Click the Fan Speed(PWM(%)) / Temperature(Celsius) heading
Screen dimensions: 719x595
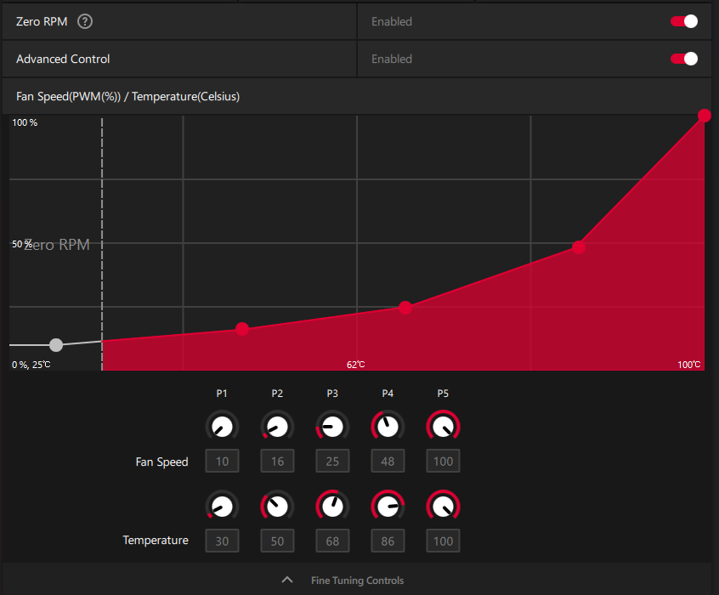128,96
